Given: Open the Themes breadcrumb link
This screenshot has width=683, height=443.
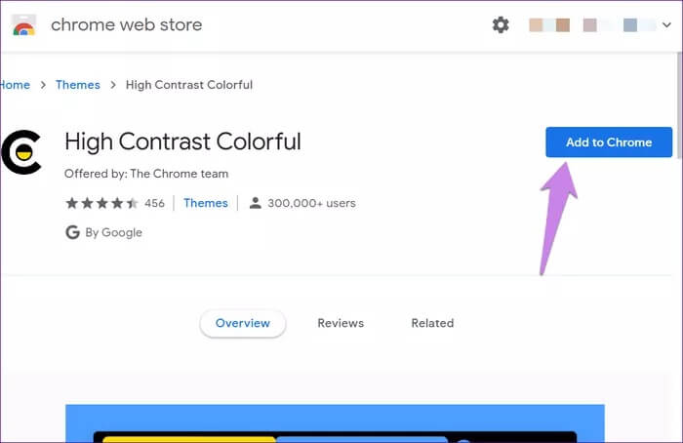Looking at the screenshot, I should [77, 85].
